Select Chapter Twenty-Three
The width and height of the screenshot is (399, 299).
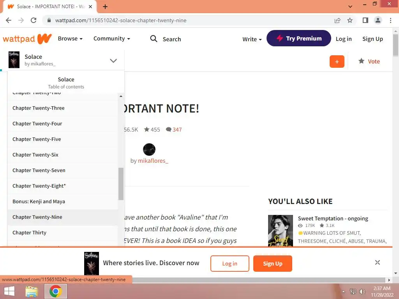[x=63, y=108]
